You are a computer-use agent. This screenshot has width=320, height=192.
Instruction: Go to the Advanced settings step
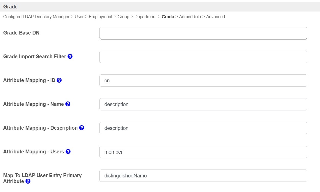(215, 17)
